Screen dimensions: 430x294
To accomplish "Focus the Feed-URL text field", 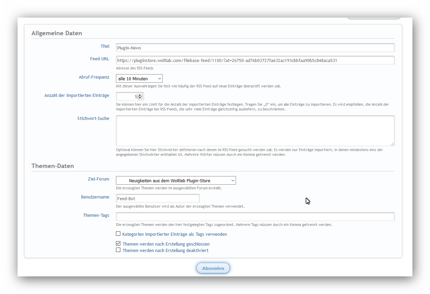I will click(255, 60).
